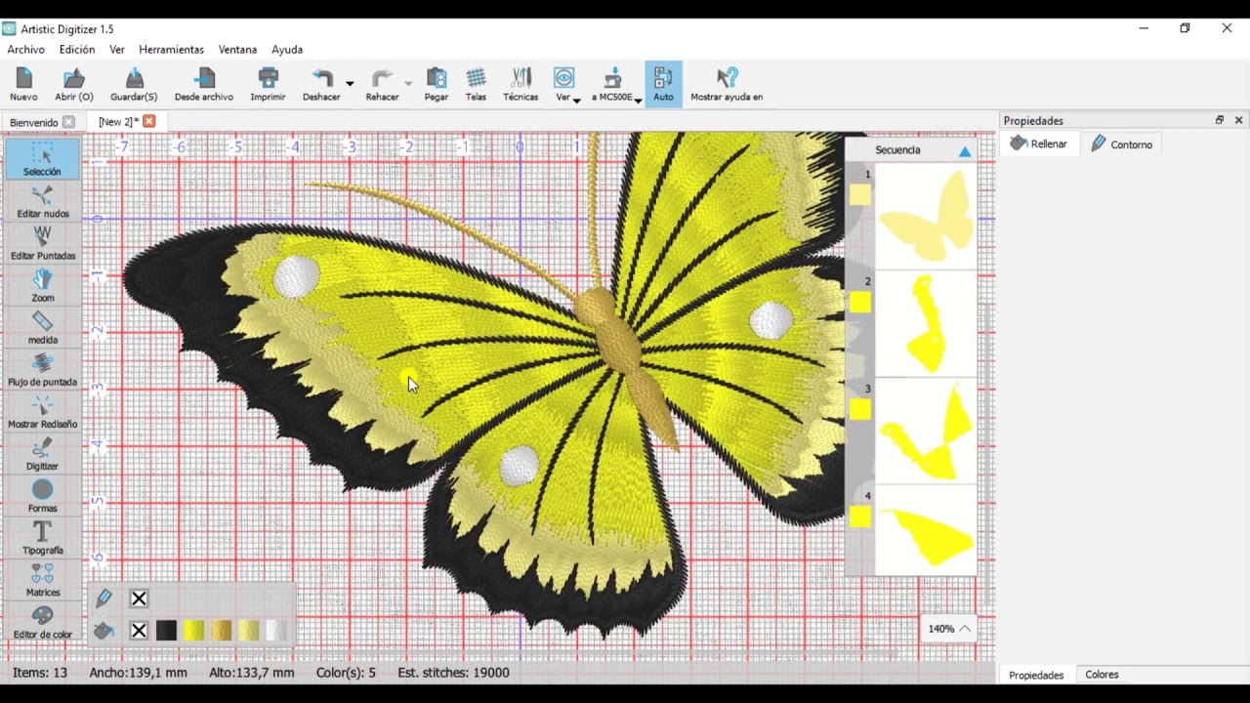Print the design with Imprimir
Screen dimensions: 1250x703
pos(268,84)
